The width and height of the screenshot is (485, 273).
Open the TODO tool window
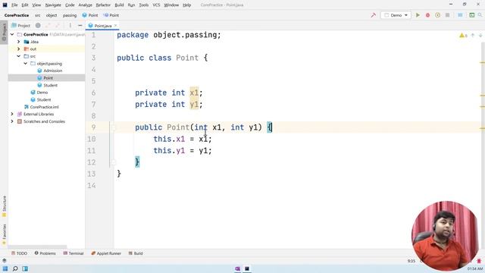19,253
